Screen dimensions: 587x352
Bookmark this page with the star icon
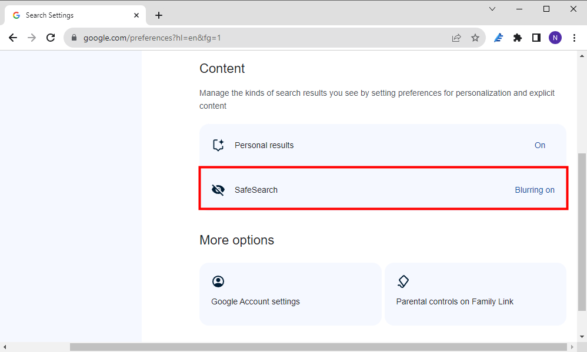(475, 38)
